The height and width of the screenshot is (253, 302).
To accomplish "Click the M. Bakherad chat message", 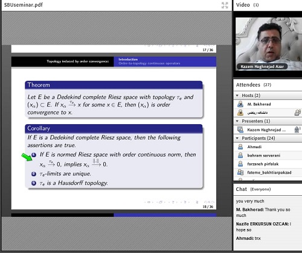I will [x=263, y=213].
